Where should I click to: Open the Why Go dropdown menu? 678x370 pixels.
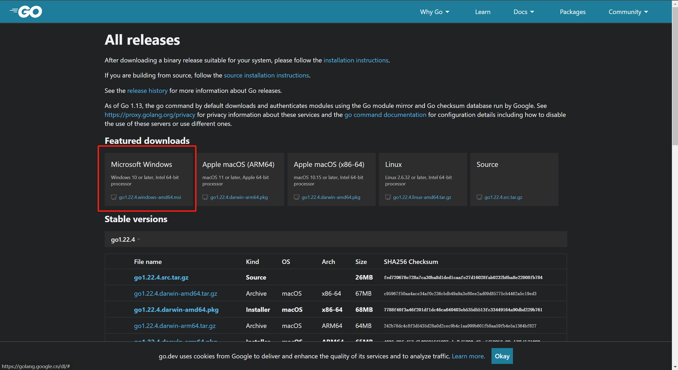(435, 12)
